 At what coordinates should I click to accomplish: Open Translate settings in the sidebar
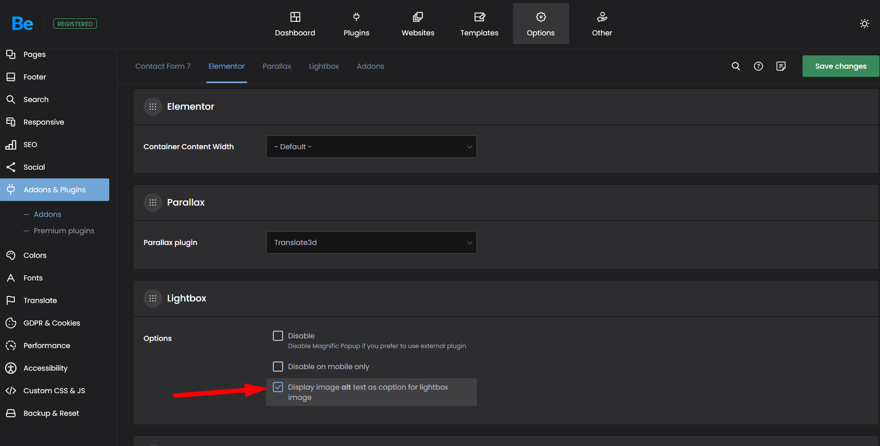click(54, 300)
